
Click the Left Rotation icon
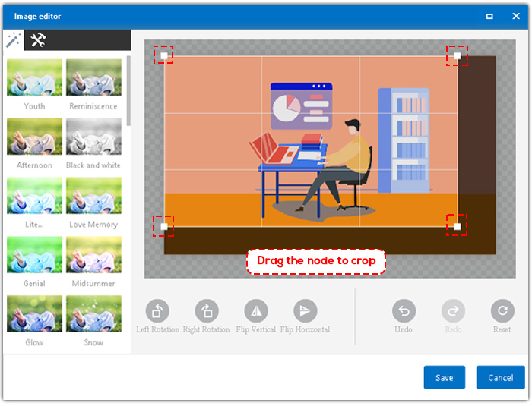pos(157,311)
